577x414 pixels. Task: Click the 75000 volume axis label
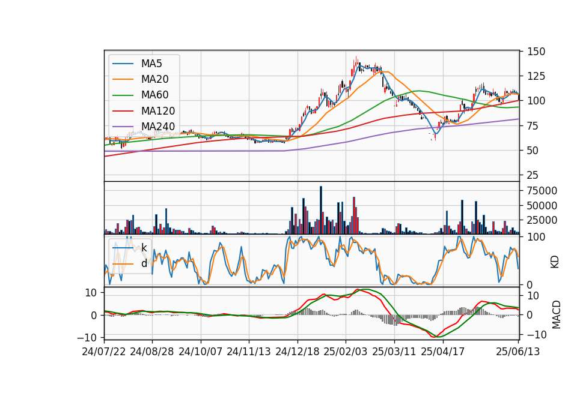[542, 191]
